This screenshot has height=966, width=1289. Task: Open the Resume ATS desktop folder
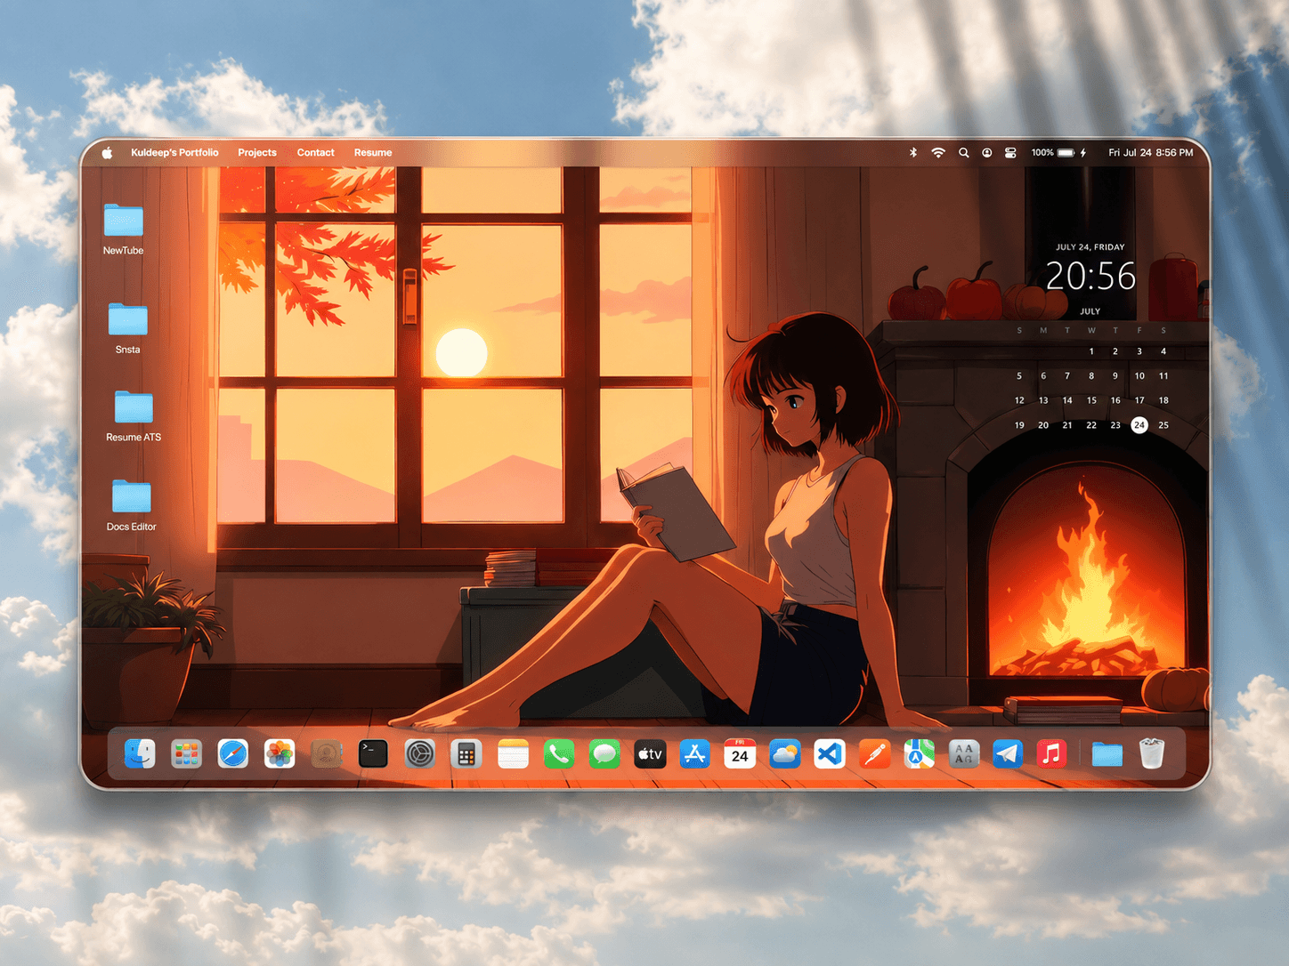(x=134, y=416)
